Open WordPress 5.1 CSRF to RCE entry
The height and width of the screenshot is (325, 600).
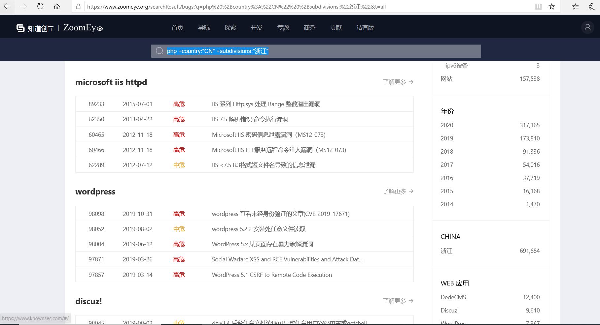click(272, 275)
